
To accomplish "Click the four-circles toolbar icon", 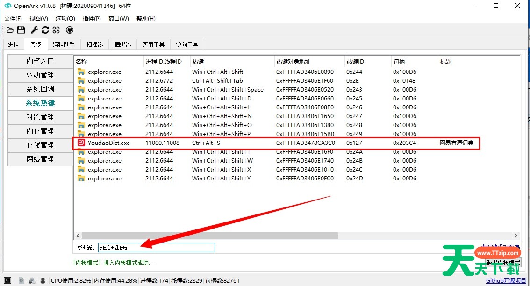I will pyautogui.click(x=56, y=30).
